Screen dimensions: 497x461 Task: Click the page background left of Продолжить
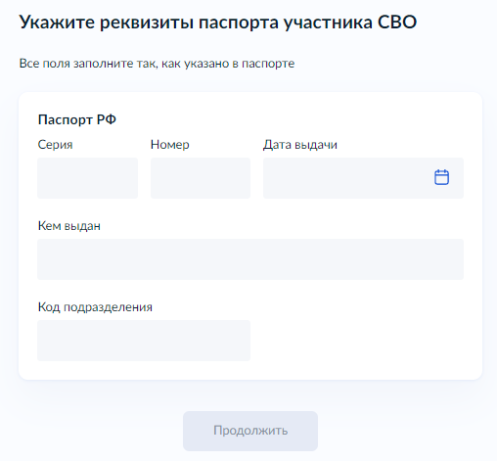98,431
